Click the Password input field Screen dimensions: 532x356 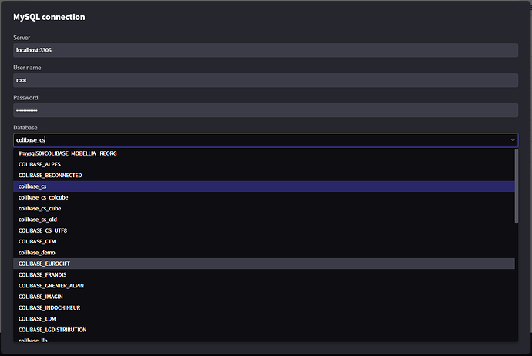[265, 110]
